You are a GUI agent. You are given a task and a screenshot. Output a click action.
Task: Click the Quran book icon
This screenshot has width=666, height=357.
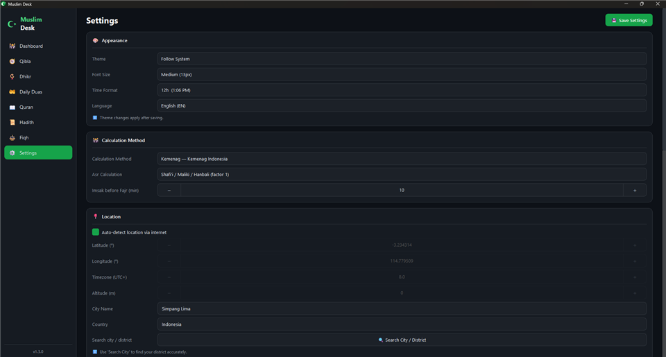[x=12, y=107]
